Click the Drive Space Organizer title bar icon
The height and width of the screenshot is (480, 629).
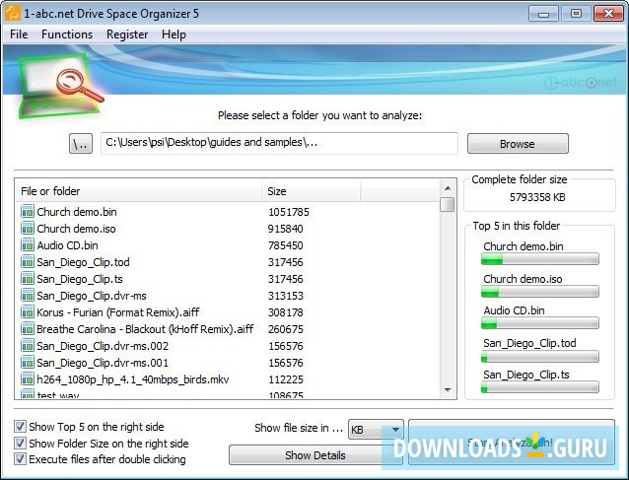(x=12, y=13)
